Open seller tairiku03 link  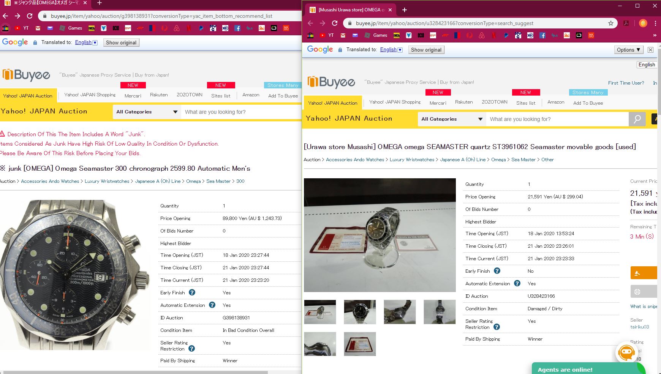coord(640,327)
